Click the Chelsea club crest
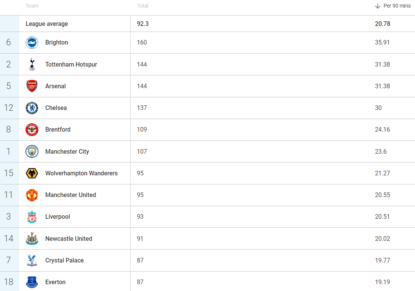The image size is (415, 291). click(32, 108)
